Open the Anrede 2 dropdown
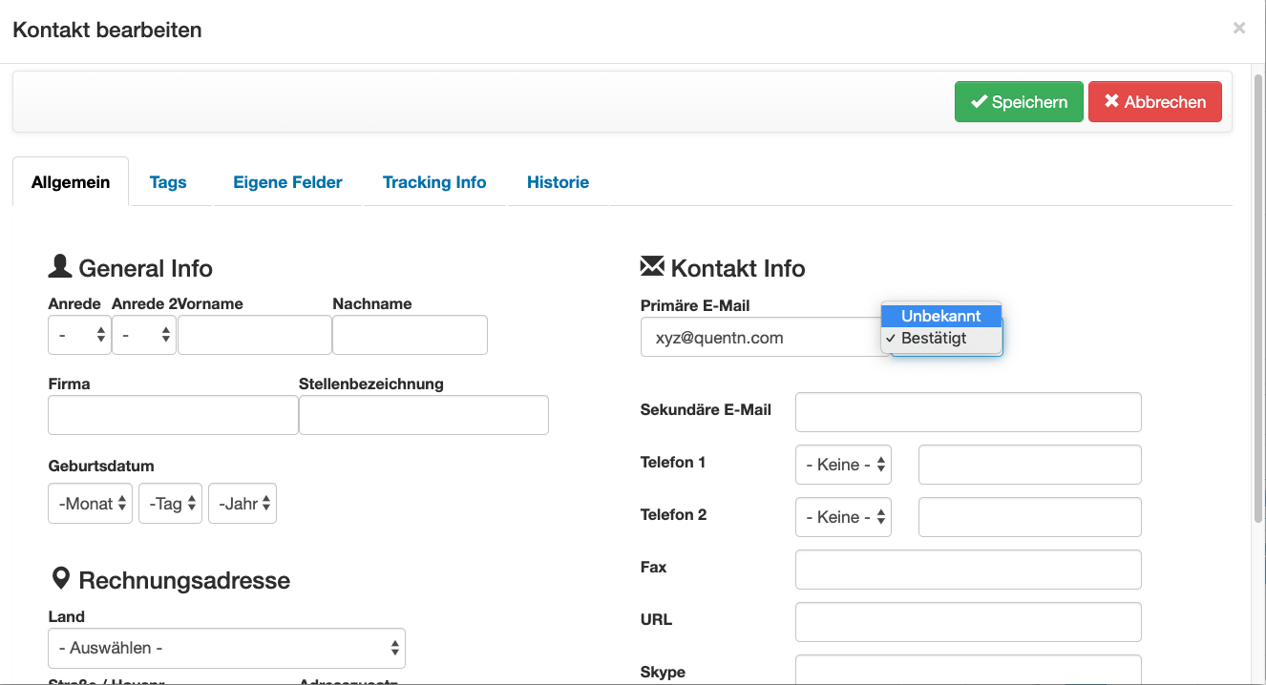1266x685 pixels. pos(143,335)
